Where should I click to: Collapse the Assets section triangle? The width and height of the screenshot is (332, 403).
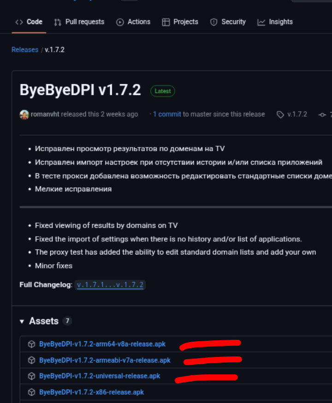tap(22, 321)
